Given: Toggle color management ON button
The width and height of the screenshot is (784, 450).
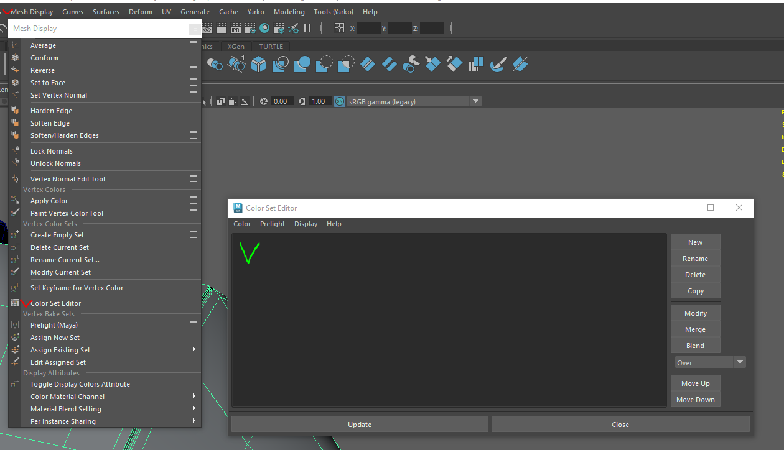Looking at the screenshot, I should click(340, 101).
